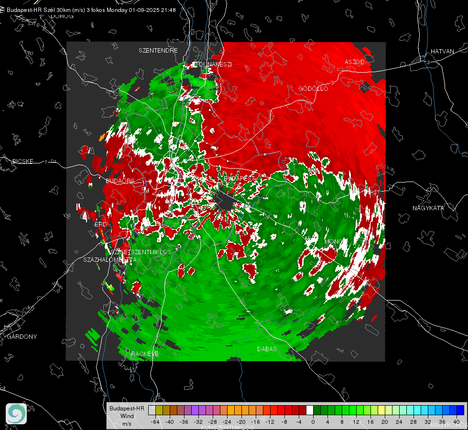Click the ÉRD label on the map
The image size is (468, 430).
pos(100,224)
